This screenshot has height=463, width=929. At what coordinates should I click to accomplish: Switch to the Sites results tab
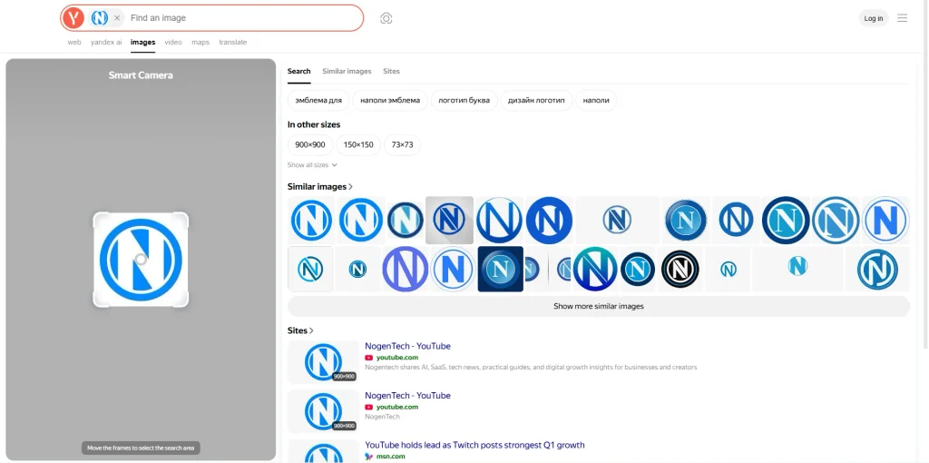click(391, 71)
